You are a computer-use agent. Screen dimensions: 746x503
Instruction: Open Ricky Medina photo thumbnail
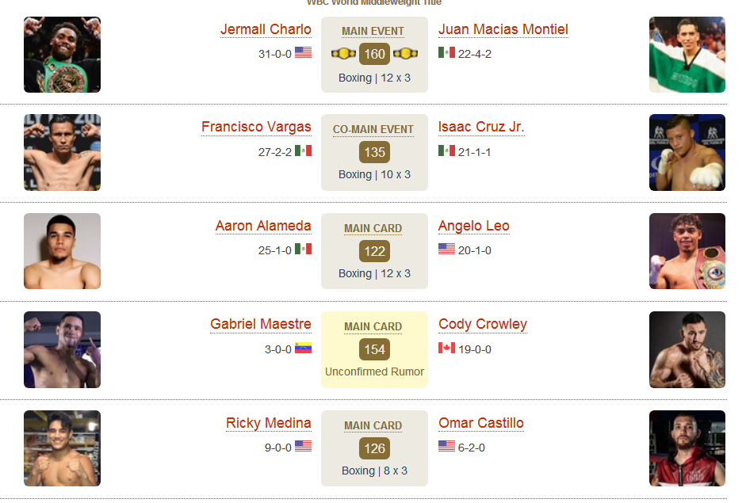click(x=63, y=448)
